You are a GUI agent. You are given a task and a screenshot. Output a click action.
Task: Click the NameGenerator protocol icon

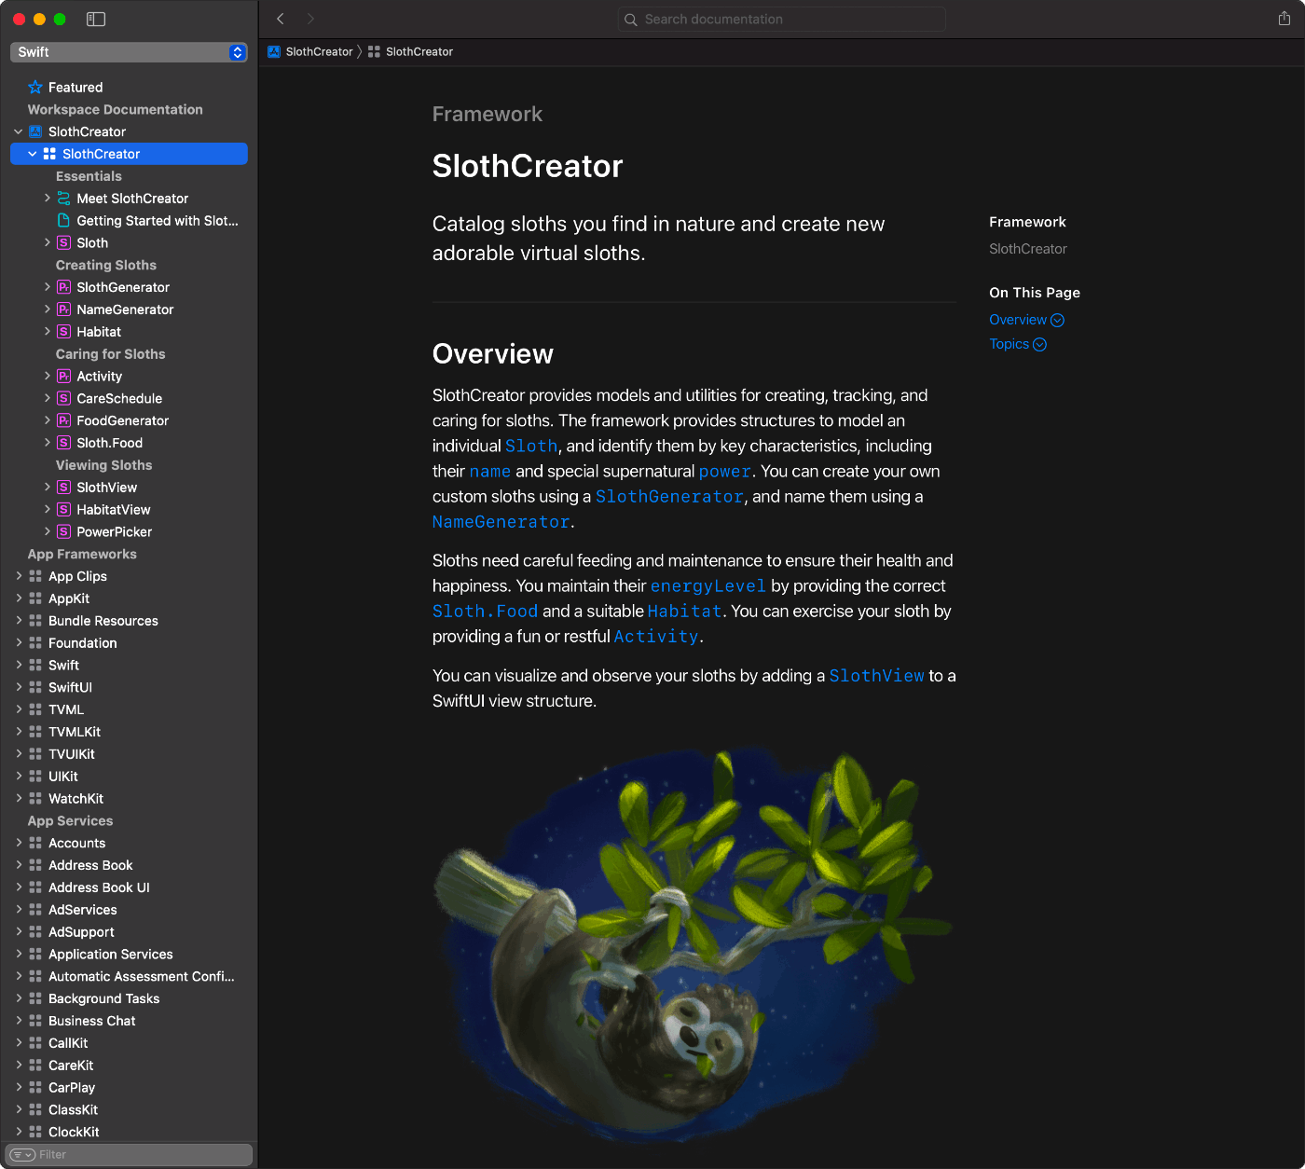coord(63,309)
